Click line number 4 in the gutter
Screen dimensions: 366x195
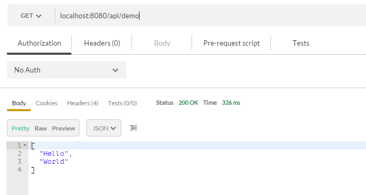tap(19, 169)
